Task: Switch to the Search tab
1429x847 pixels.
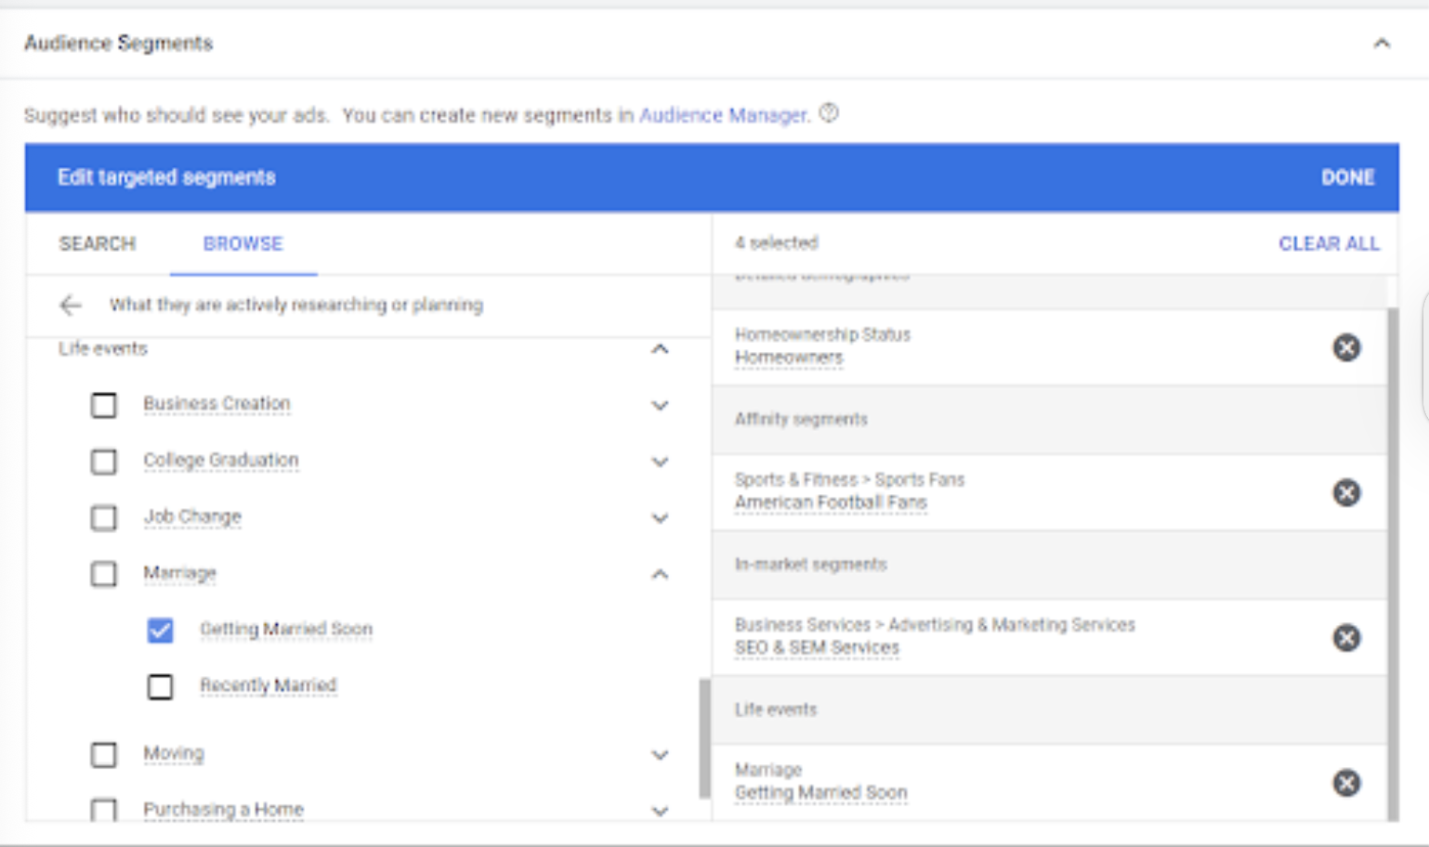Action: pos(98,243)
